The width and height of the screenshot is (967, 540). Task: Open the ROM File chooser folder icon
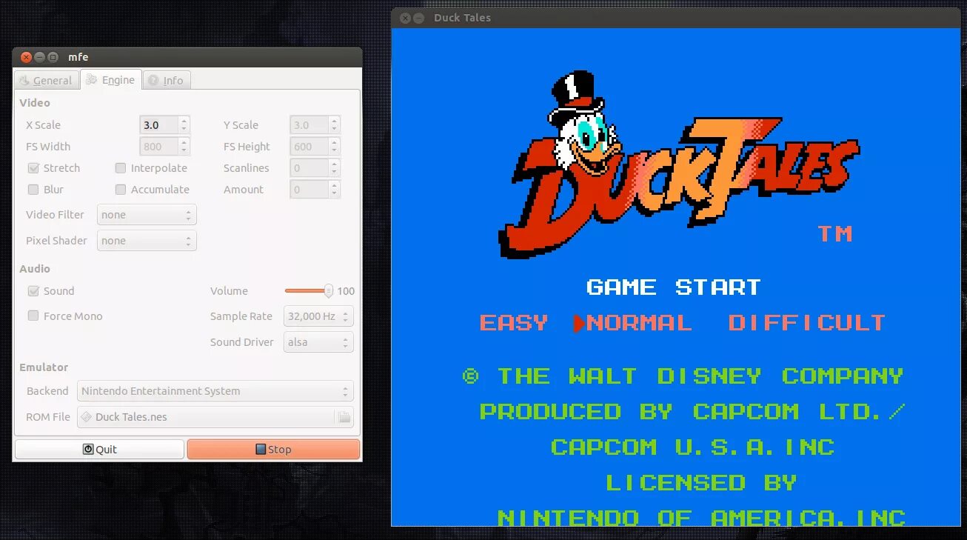(344, 417)
